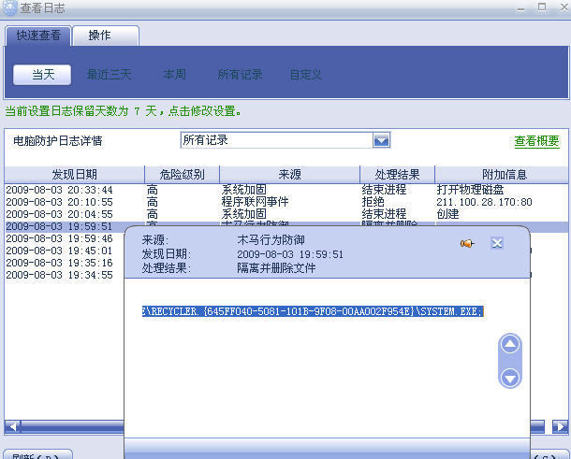The image size is (571, 459).
Task: Click the down arrow in detail popup
Action: [x=510, y=378]
